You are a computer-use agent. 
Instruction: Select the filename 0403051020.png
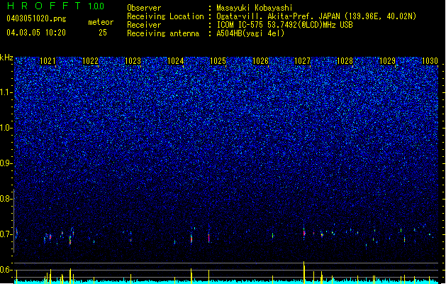(x=36, y=18)
